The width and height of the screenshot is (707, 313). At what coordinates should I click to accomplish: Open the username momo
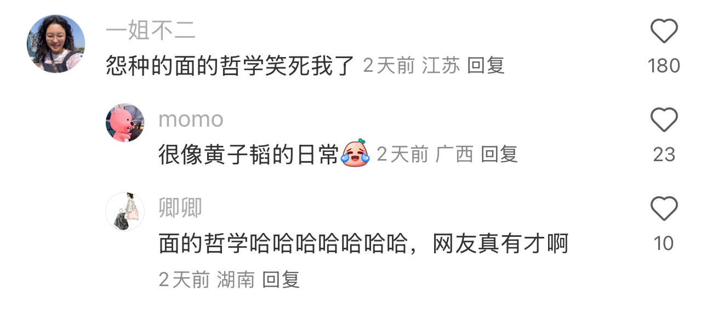point(191,119)
